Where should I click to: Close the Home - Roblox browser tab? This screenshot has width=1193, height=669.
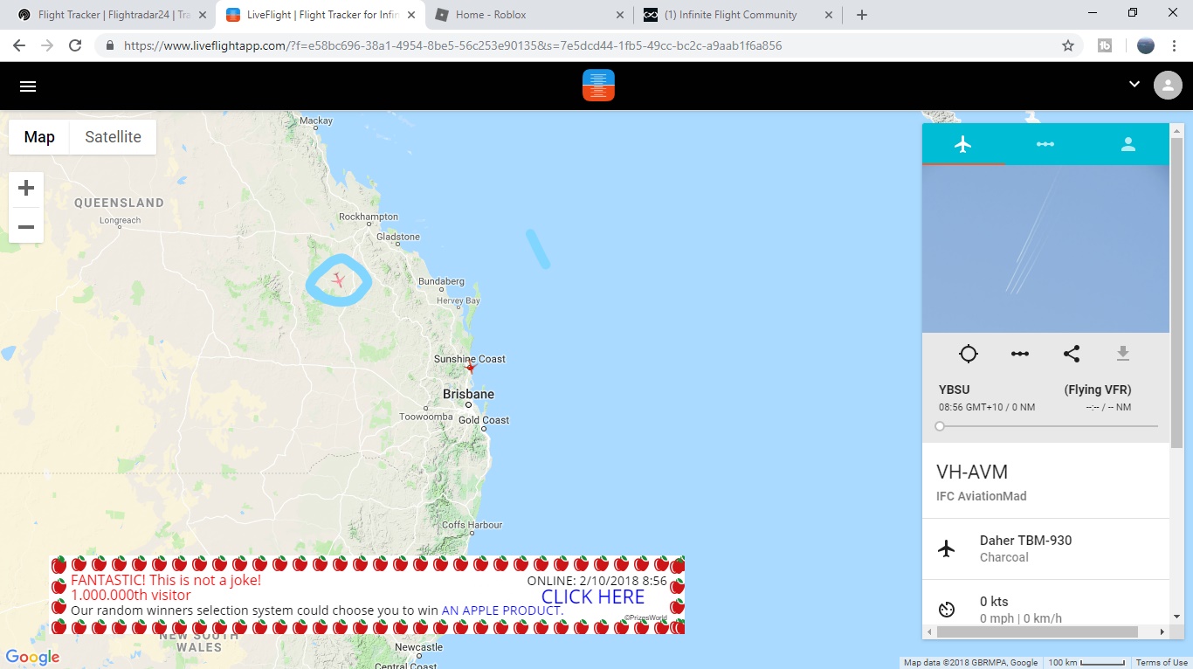coord(619,15)
